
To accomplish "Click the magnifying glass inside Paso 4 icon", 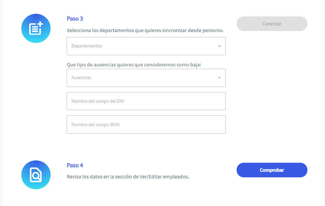I will pos(36,176).
